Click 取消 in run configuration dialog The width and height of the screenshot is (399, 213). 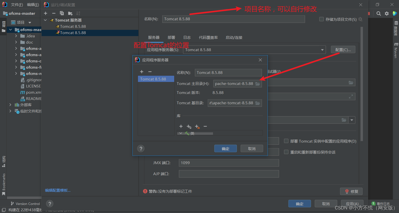(326, 204)
